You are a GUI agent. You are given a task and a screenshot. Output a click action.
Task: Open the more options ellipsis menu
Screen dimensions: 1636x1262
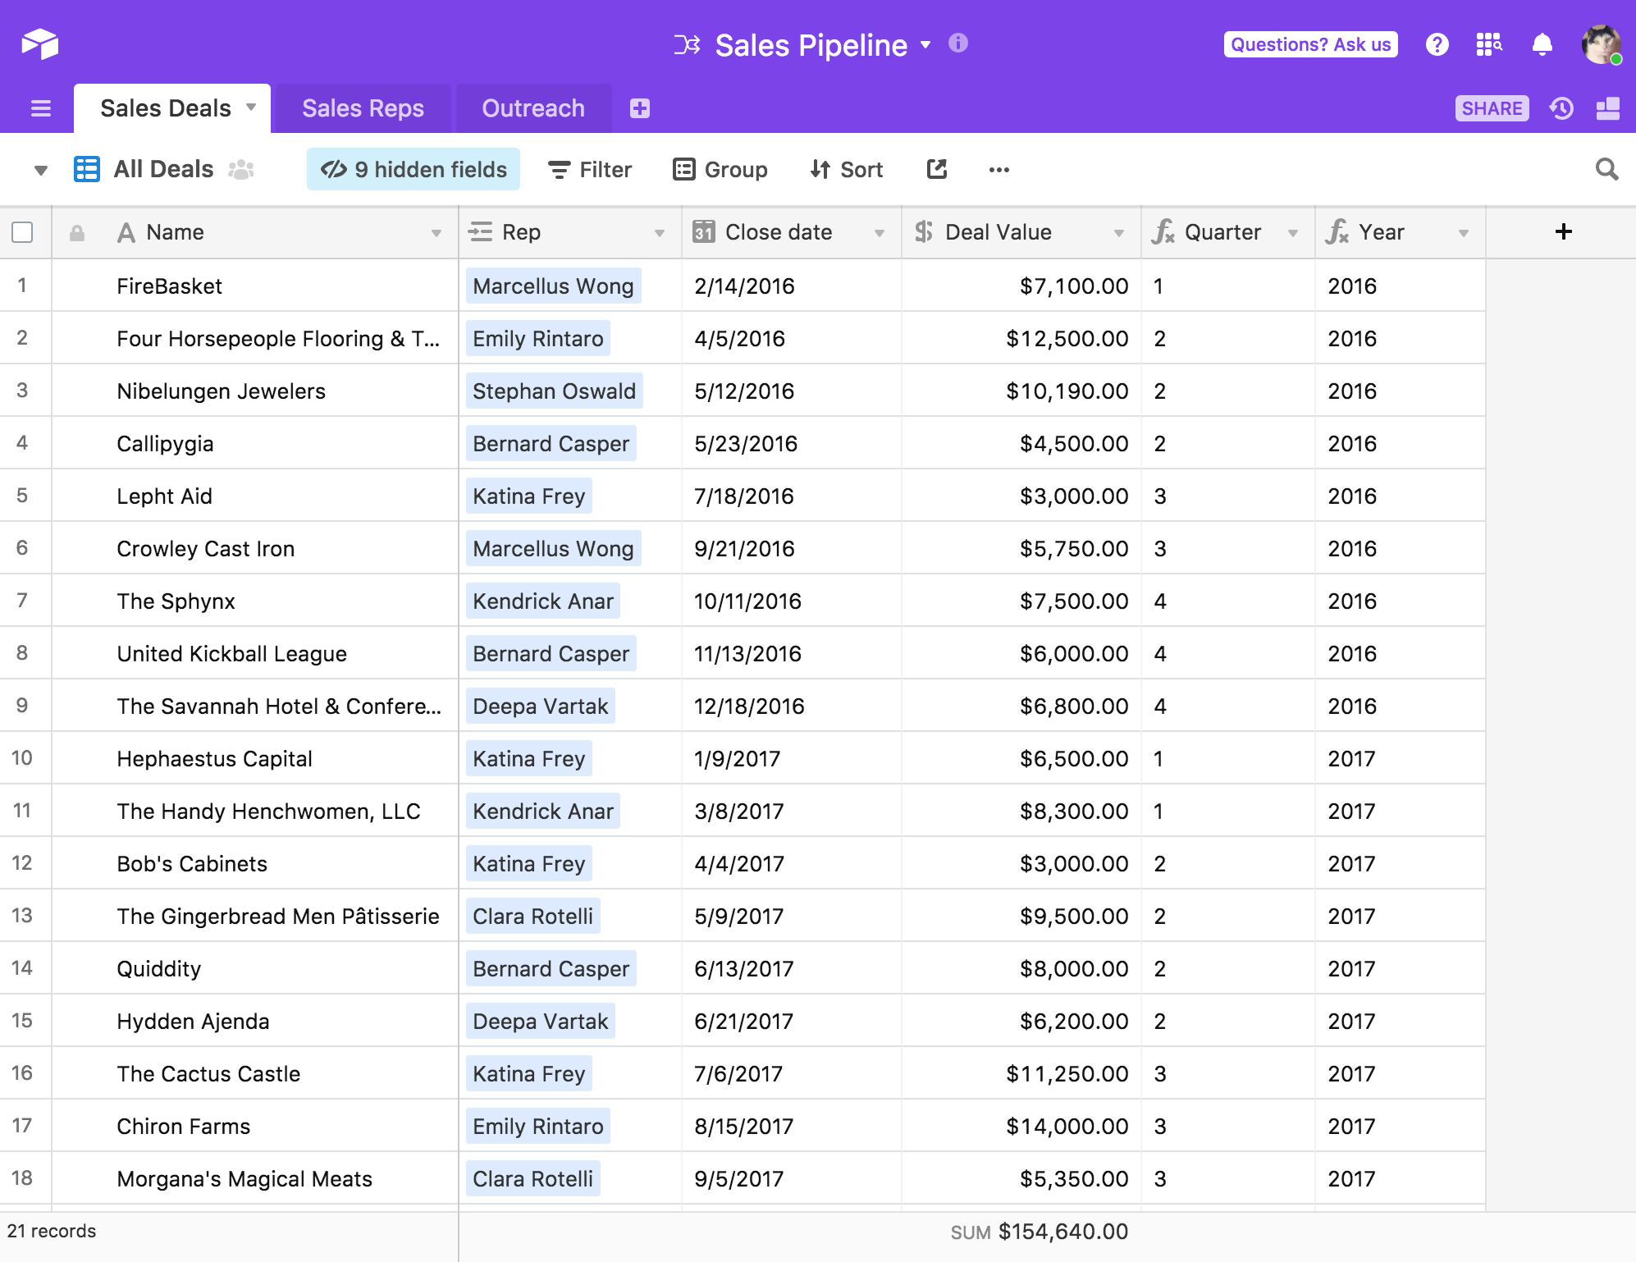click(x=999, y=169)
